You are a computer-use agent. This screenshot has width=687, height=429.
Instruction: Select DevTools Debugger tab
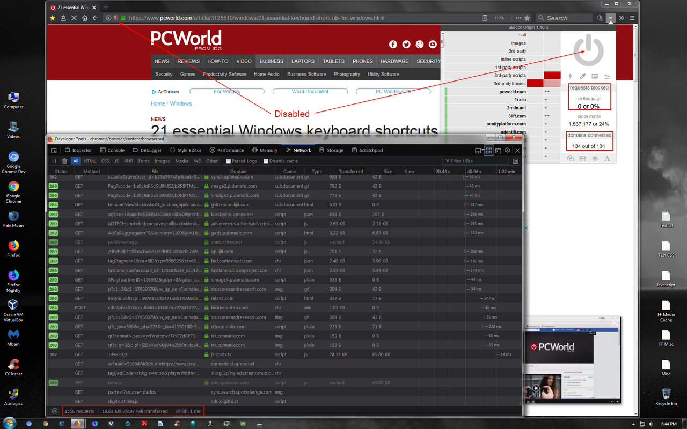(147, 150)
